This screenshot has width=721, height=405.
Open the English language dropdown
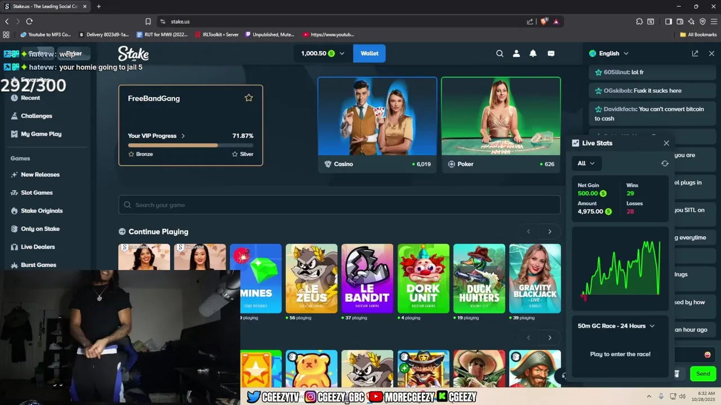(609, 53)
